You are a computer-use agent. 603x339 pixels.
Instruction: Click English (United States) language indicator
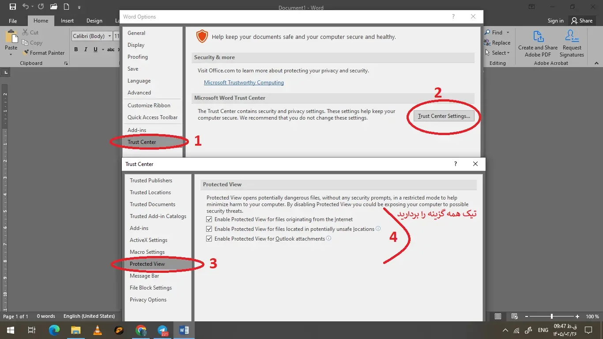pos(89,316)
